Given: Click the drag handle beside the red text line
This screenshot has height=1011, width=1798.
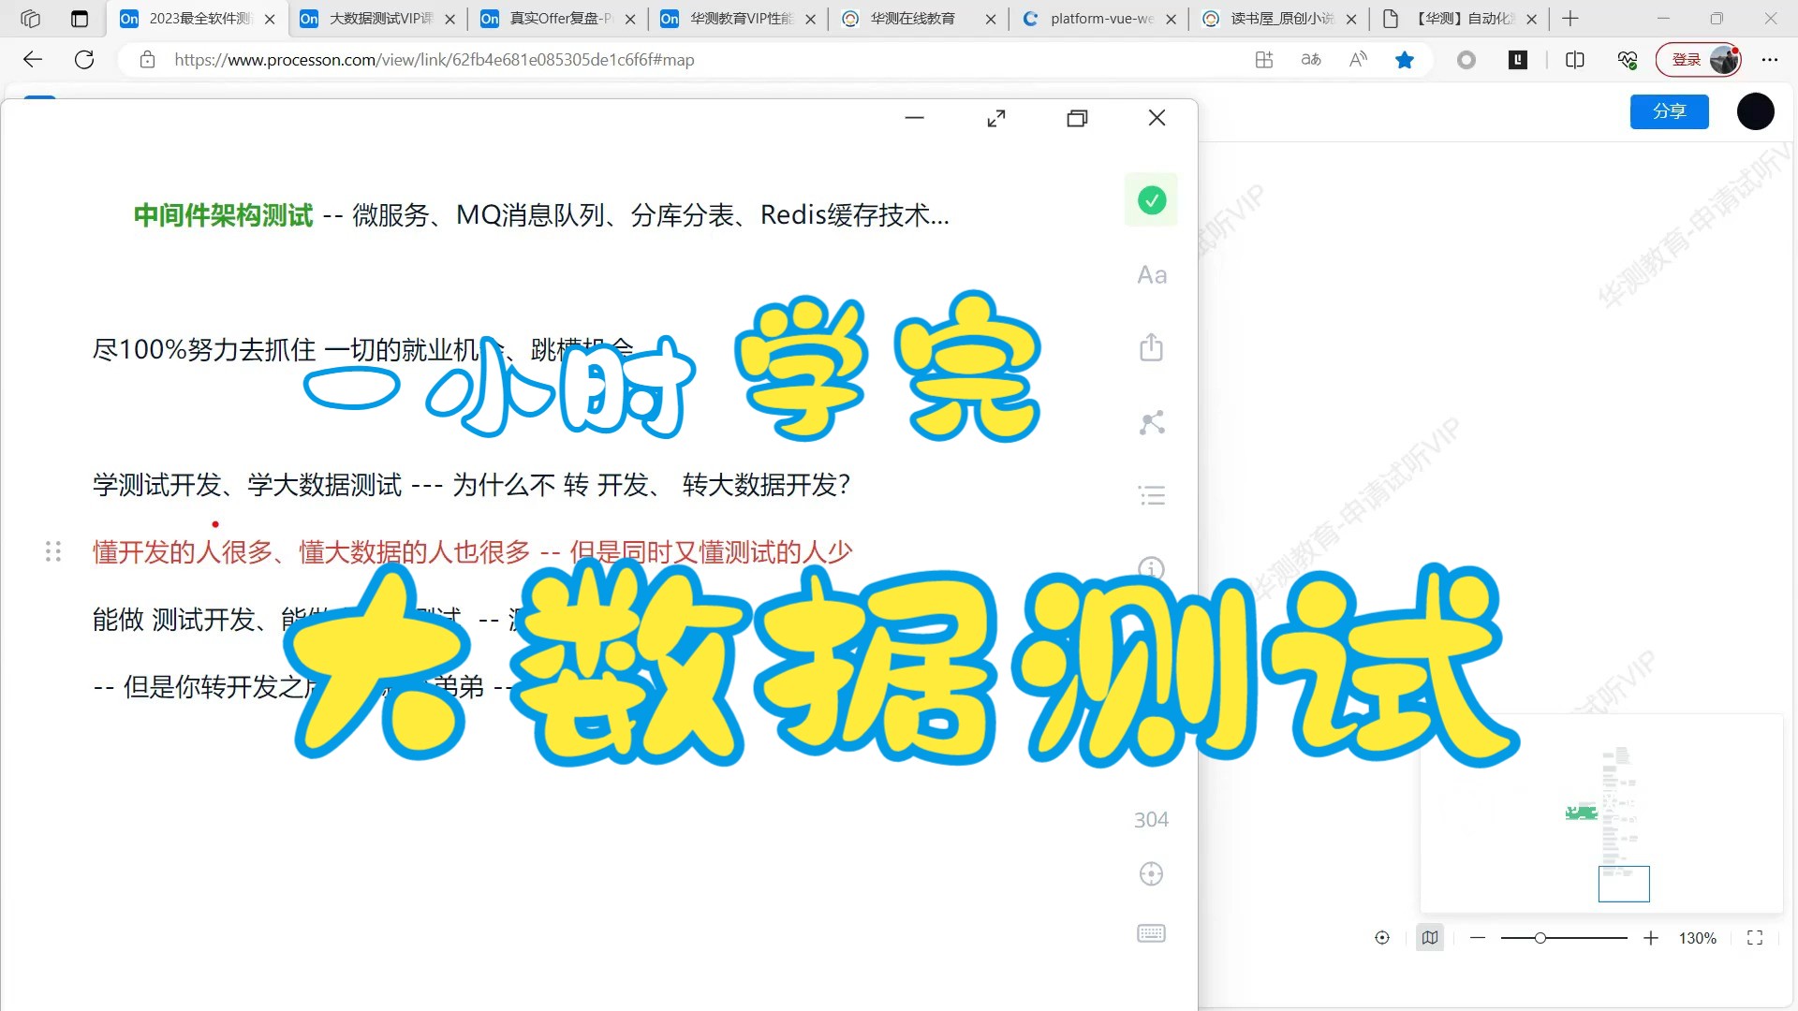Looking at the screenshot, I should (53, 552).
